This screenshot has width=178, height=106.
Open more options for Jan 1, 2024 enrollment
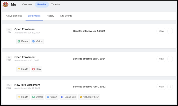(x=170, y=59)
